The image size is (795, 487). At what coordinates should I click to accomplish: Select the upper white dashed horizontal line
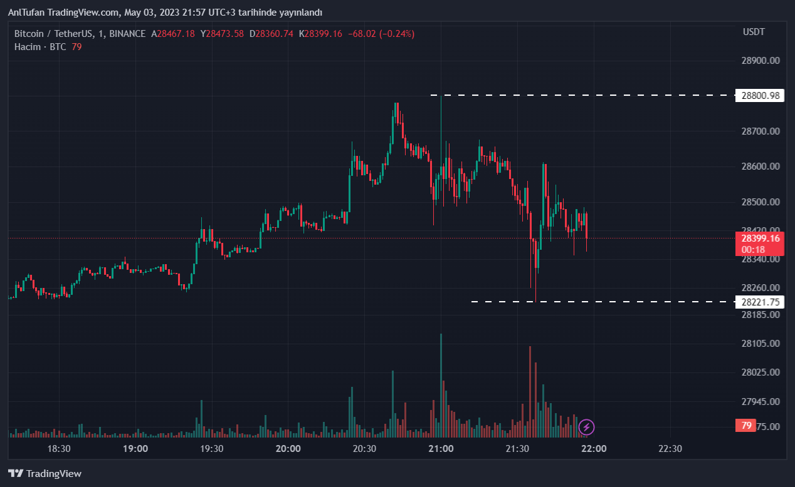[583, 95]
